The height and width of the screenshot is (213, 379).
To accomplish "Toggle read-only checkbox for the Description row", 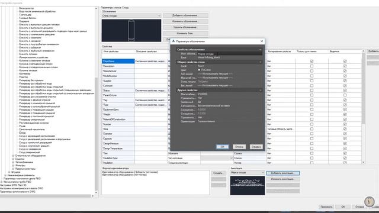I will coord(311,66).
